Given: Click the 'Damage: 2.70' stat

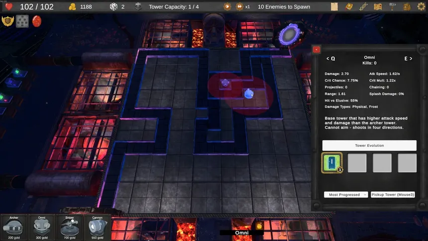Looking at the screenshot, I should click(336, 74).
